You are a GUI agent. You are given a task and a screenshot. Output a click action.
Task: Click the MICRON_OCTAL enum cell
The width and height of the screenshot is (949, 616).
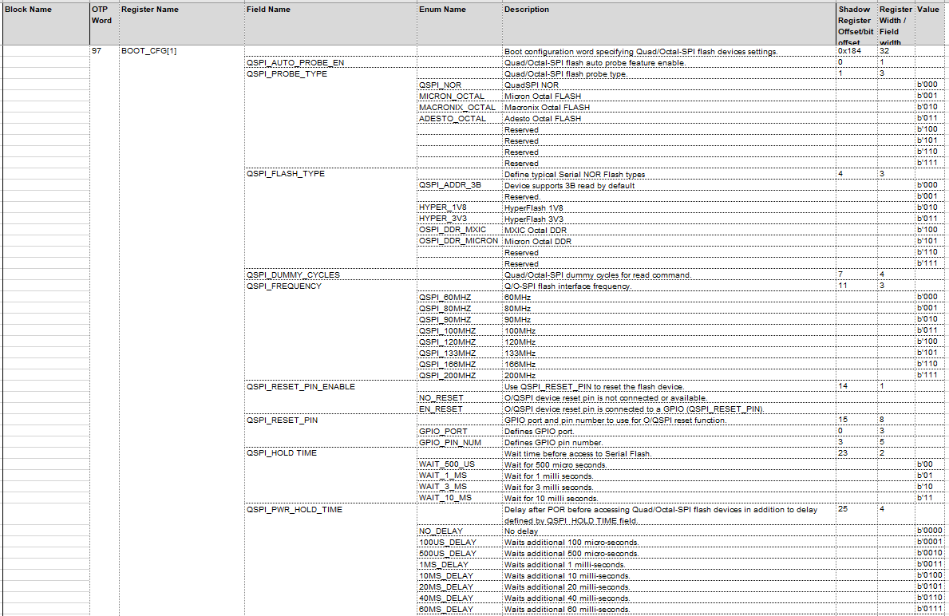click(460, 97)
